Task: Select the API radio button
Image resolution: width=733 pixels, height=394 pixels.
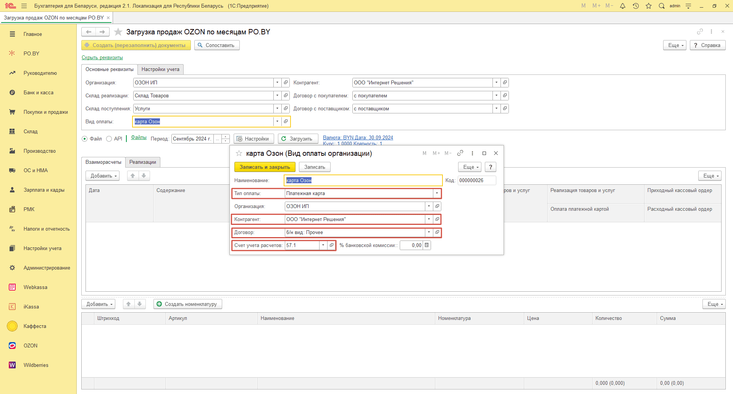Action: pyautogui.click(x=109, y=139)
